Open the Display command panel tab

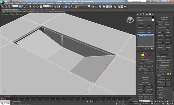pos(150,14)
